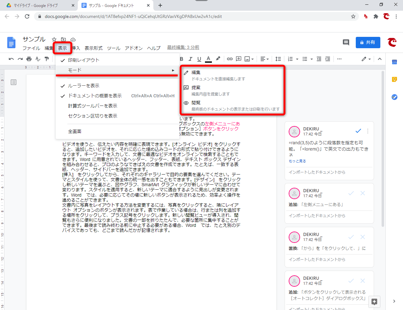Image resolution: width=403 pixels, height=310 pixels.
Task: Select the paint format roller icon
Action: [47, 59]
